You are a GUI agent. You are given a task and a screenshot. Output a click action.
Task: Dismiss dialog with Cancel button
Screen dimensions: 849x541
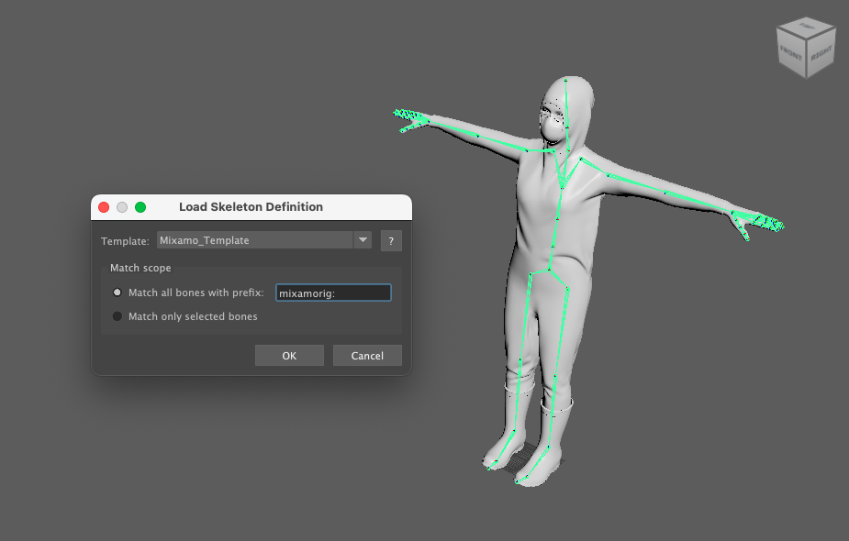(x=367, y=356)
